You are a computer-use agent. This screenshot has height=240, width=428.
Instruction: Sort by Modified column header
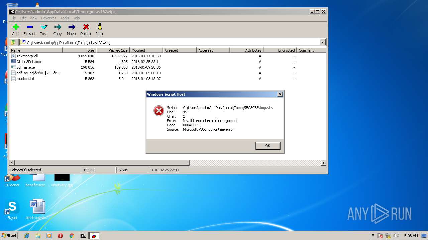click(x=146, y=50)
